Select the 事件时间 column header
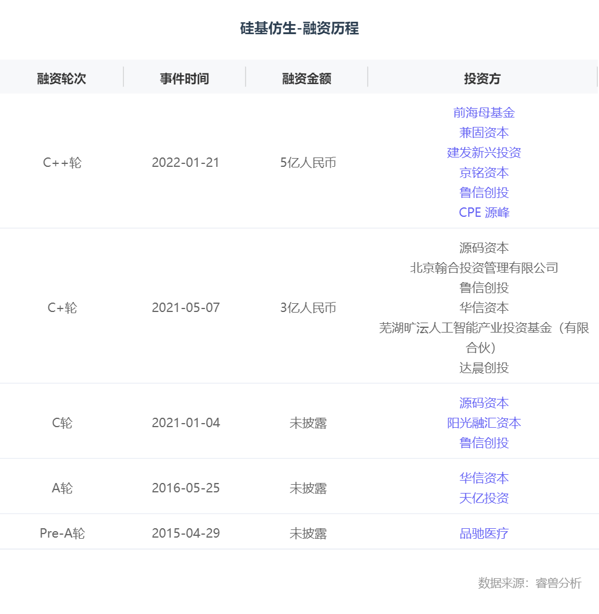The width and height of the screenshot is (599, 614). pyautogui.click(x=184, y=79)
